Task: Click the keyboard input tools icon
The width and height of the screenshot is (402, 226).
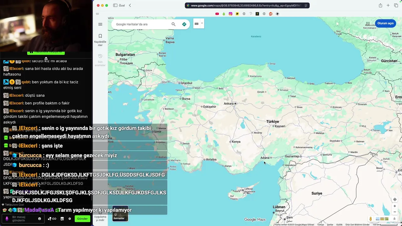Action: click(197, 24)
